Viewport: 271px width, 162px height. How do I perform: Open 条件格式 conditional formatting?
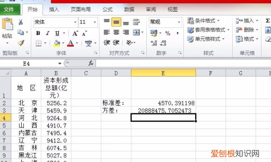tap(203, 21)
